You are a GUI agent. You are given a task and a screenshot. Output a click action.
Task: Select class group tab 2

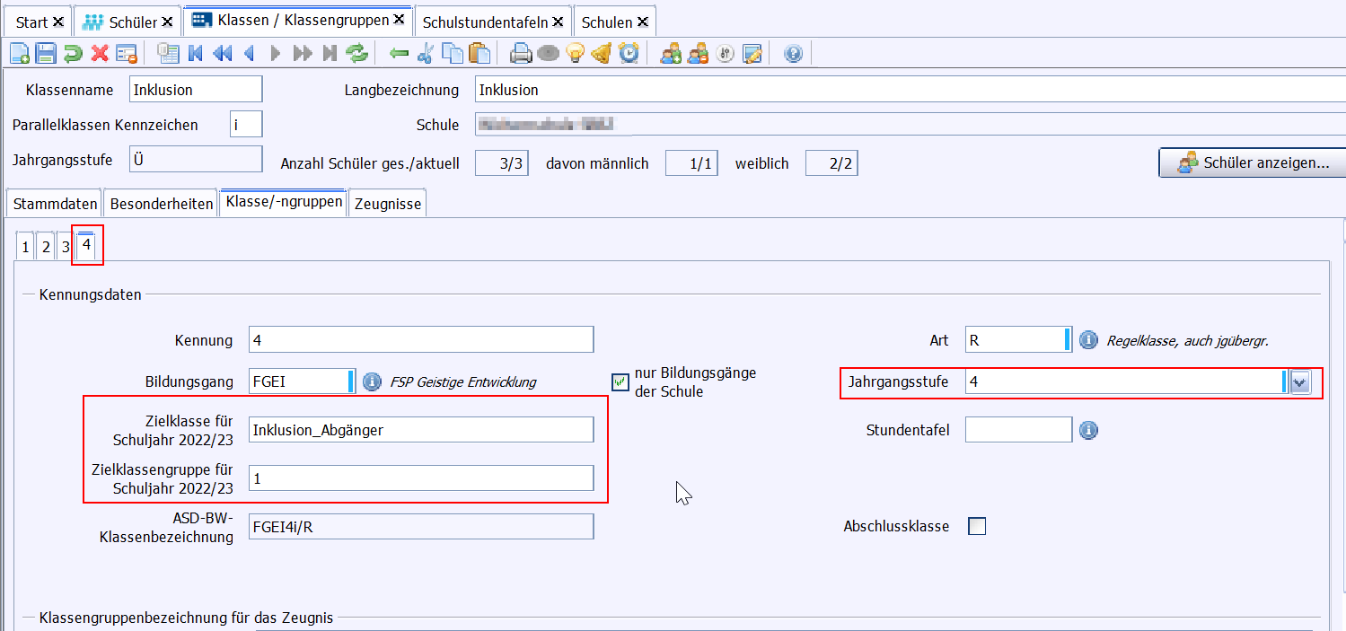coord(46,247)
